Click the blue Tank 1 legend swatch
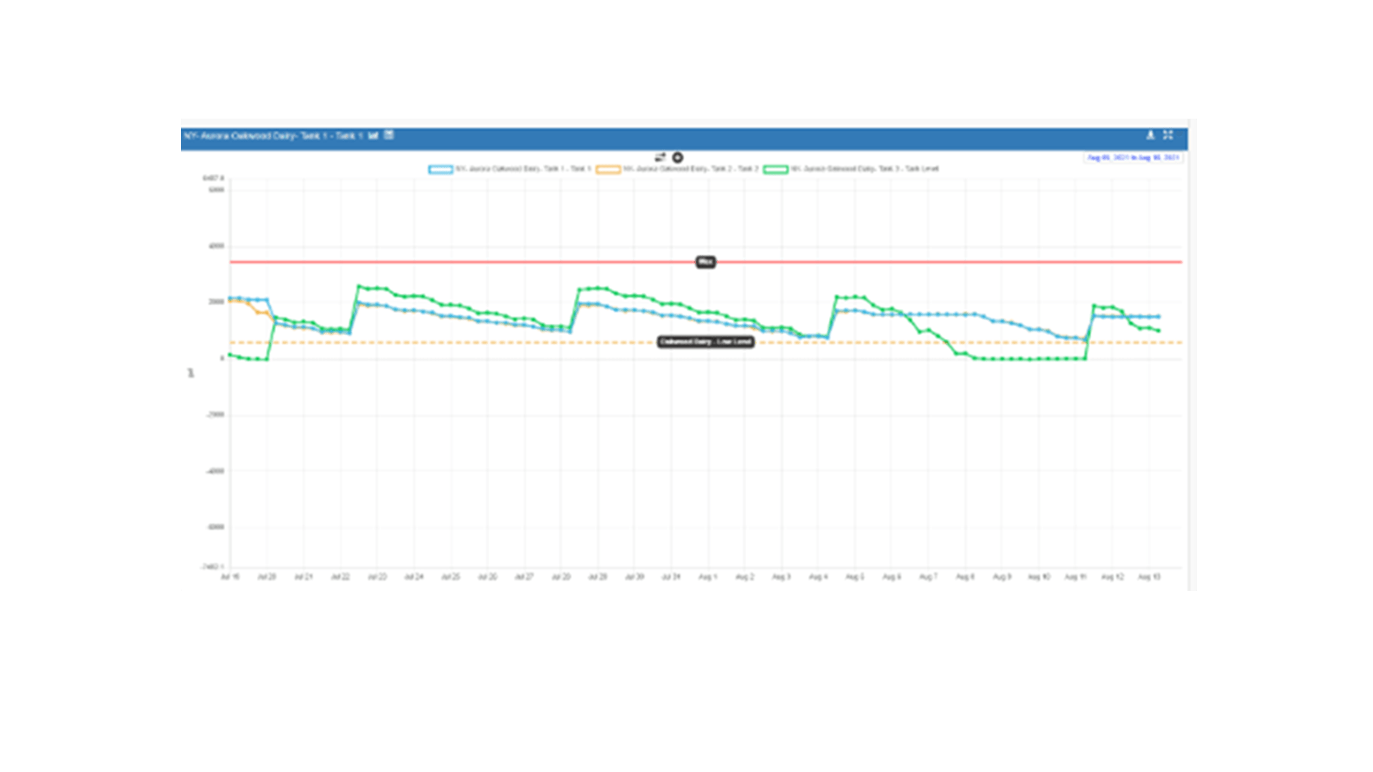Viewport: 1373px width, 772px height. tap(441, 169)
